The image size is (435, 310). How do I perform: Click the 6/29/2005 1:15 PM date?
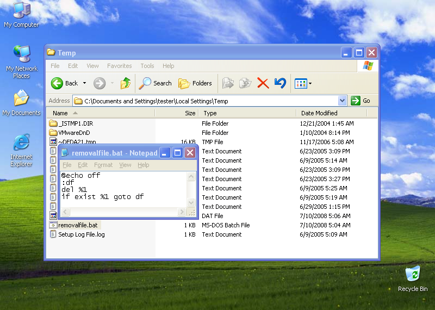tap(325, 207)
